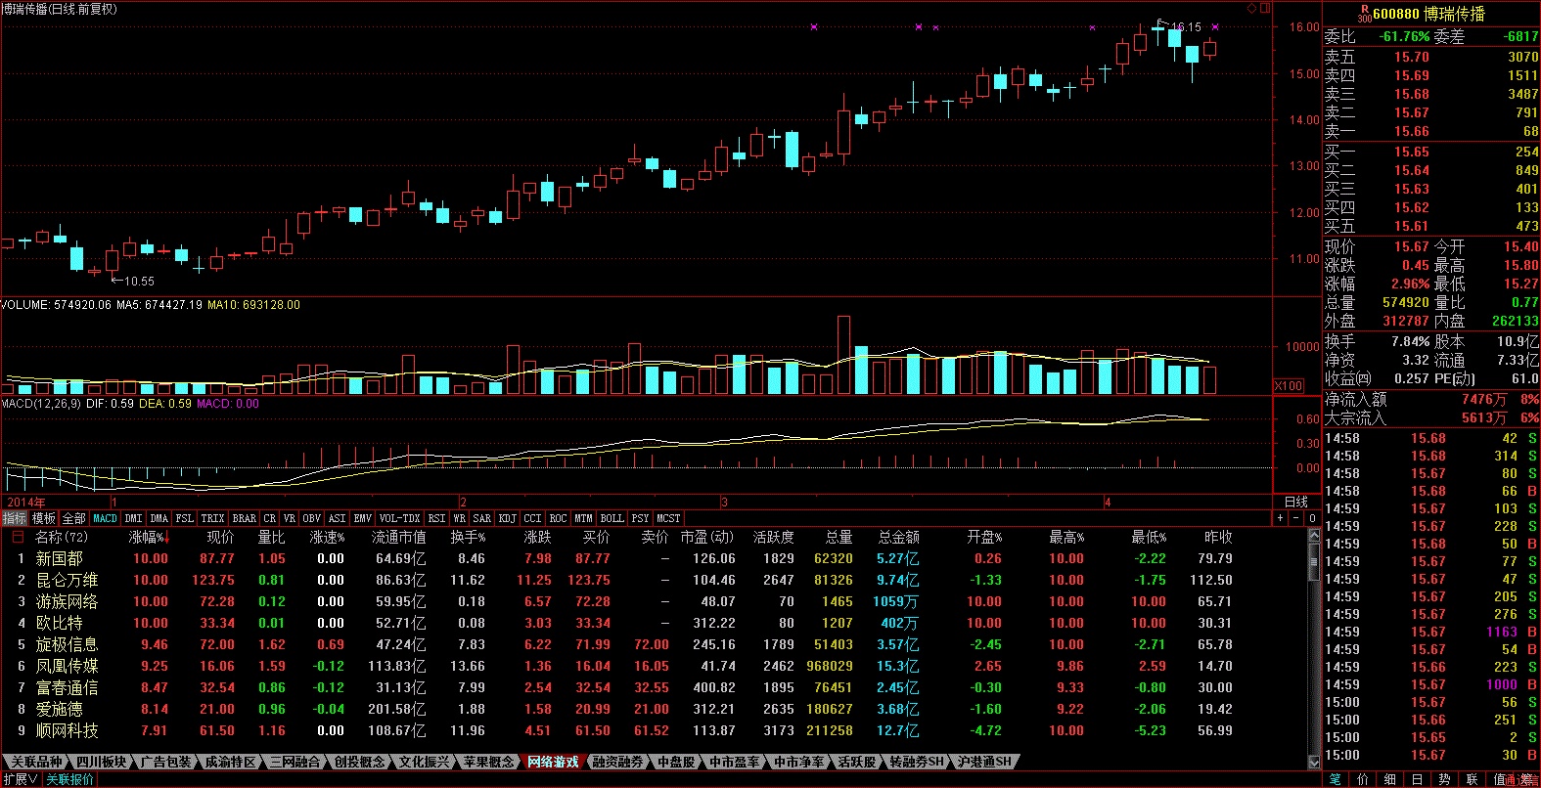This screenshot has height=788, width=1541.
Task: Click the stock list scrollbar down arrow
Action: [1314, 762]
